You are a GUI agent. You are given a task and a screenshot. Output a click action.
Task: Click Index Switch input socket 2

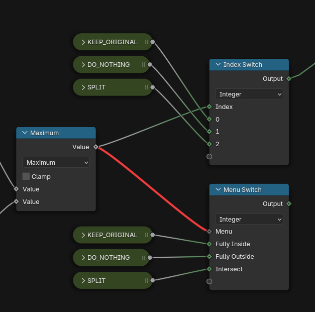click(209, 144)
